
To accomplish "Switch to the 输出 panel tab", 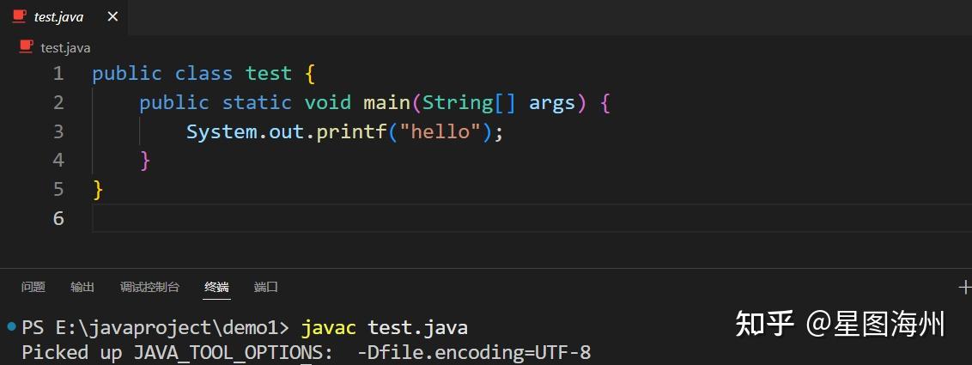I will point(82,287).
